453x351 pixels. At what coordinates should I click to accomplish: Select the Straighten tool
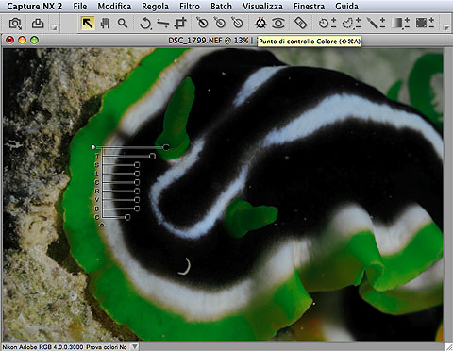[x=162, y=24]
